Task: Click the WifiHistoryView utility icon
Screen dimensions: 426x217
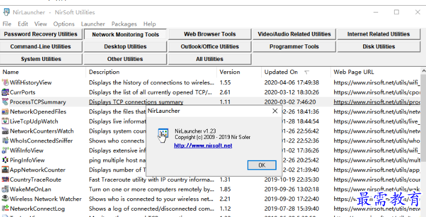Action: 5,83
